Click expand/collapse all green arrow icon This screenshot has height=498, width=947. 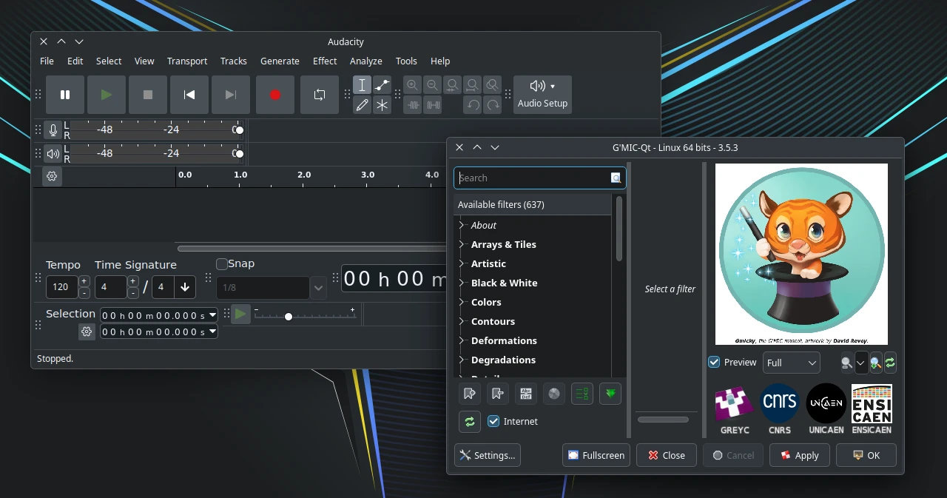pos(610,394)
